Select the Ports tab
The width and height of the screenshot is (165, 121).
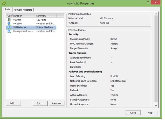pos(8,10)
